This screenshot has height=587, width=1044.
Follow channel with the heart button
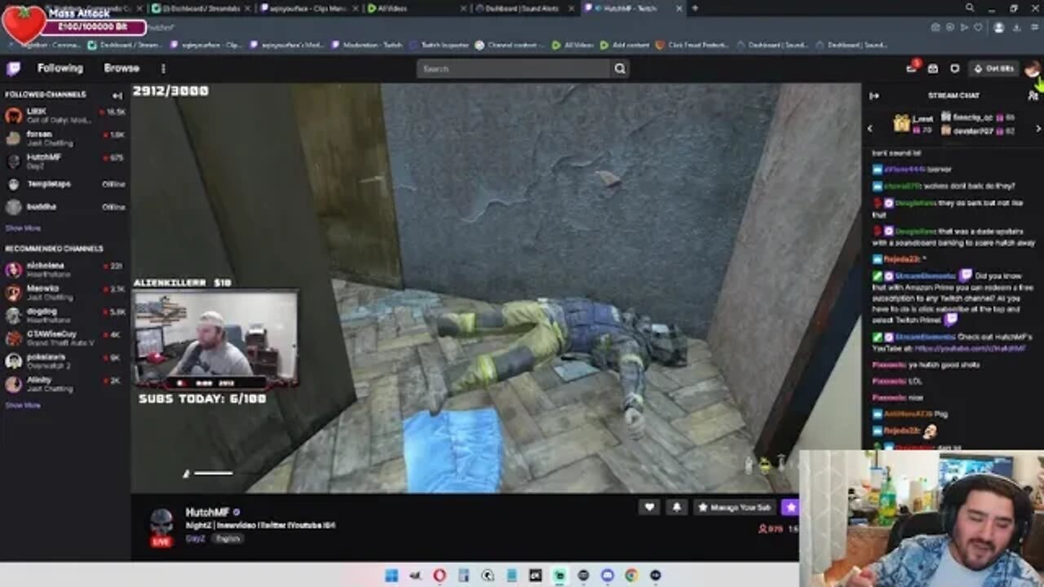(649, 507)
